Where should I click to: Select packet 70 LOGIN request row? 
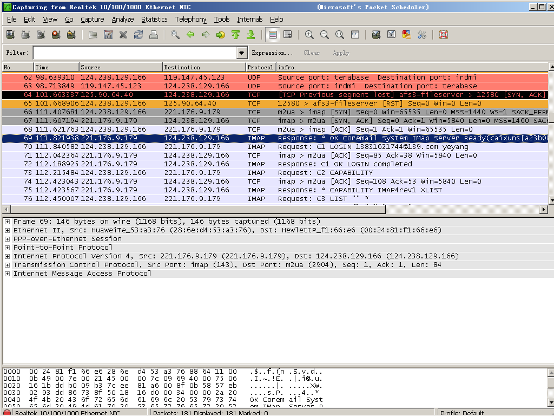[275, 147]
